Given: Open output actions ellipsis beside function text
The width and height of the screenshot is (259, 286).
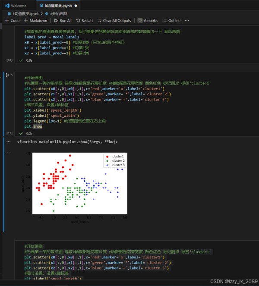Looking at the screenshot, I should (x=9, y=142).
